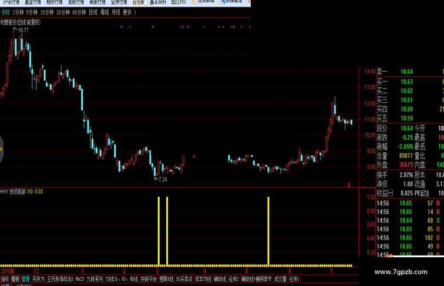Click the 净资 value 1.88
The width and height of the screenshot is (444, 286).
tap(408, 184)
